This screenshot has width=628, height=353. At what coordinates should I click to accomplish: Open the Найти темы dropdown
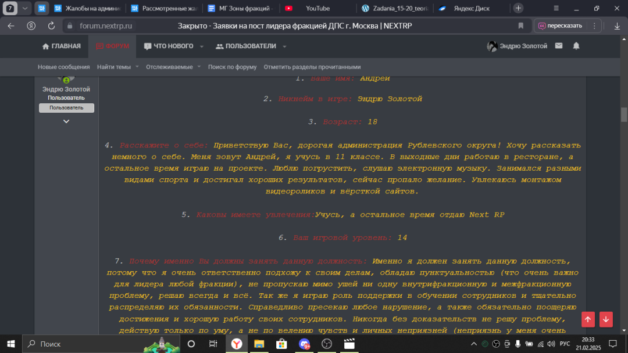[x=117, y=67]
